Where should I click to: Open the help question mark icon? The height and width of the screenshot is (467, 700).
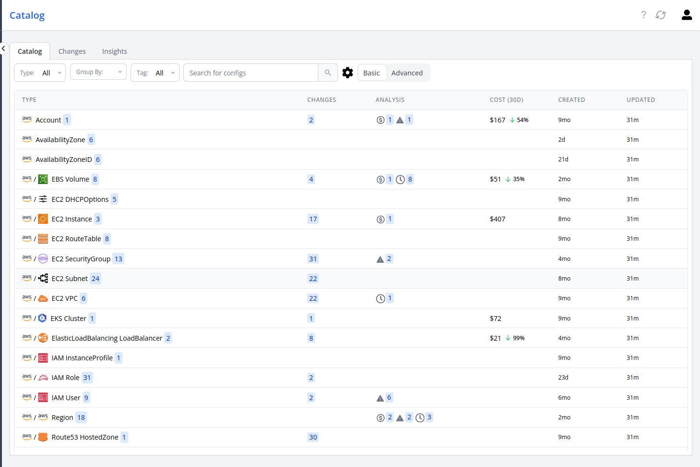point(643,15)
